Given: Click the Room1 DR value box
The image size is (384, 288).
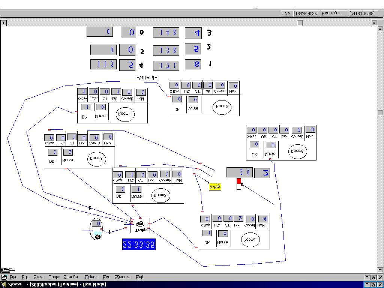Looking at the screenshot, I should pos(207,233).
